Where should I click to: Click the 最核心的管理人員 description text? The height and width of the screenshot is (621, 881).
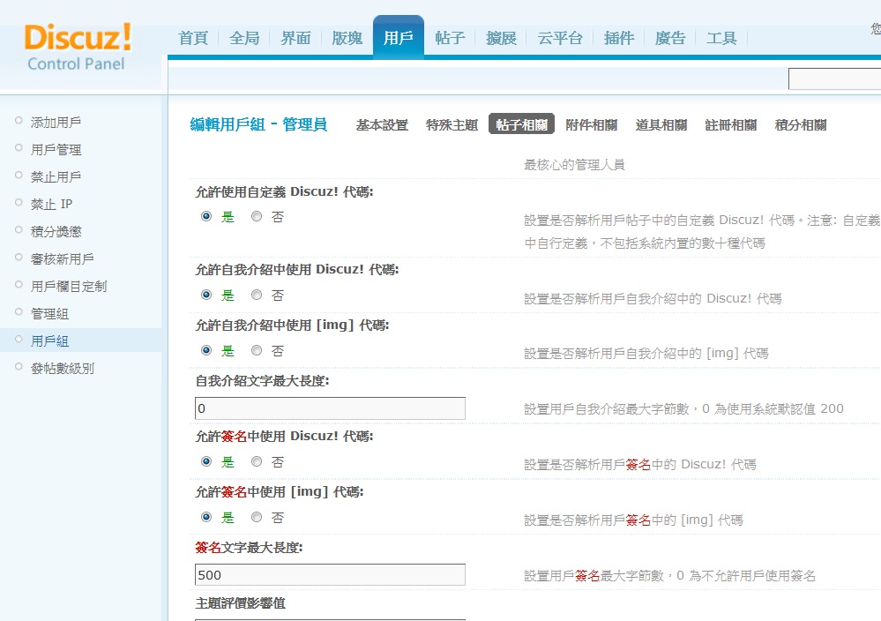574,165
